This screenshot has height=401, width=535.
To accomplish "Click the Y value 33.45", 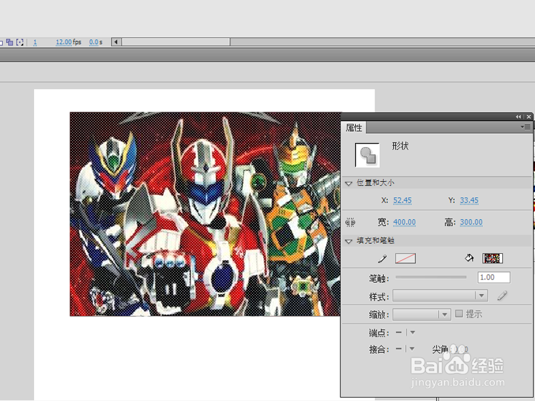I will (x=469, y=200).
